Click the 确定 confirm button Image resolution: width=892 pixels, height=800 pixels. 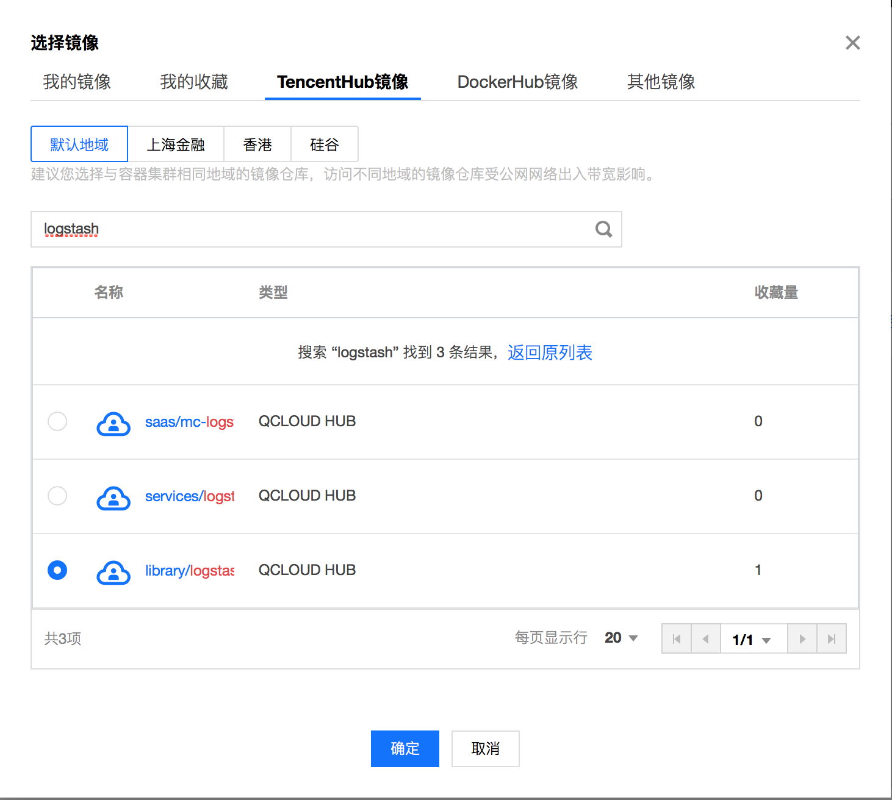click(x=405, y=749)
